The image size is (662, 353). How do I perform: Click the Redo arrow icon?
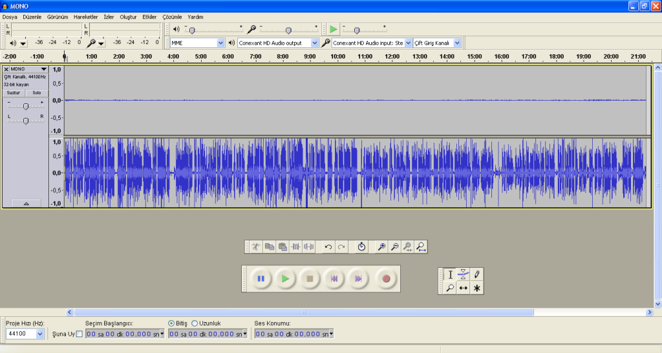tap(341, 247)
